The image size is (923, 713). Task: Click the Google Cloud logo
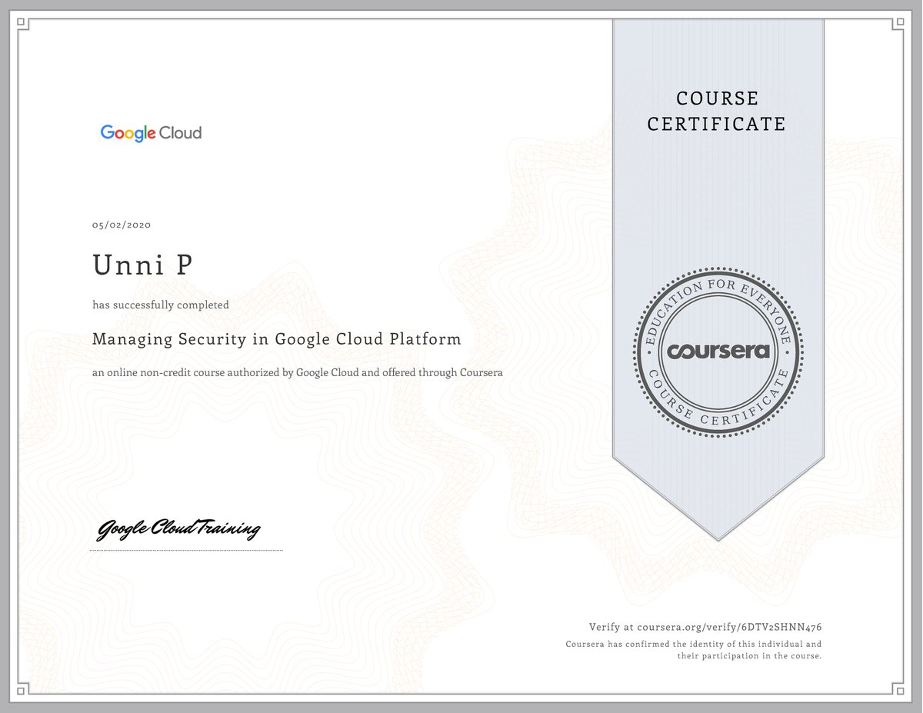tap(151, 133)
